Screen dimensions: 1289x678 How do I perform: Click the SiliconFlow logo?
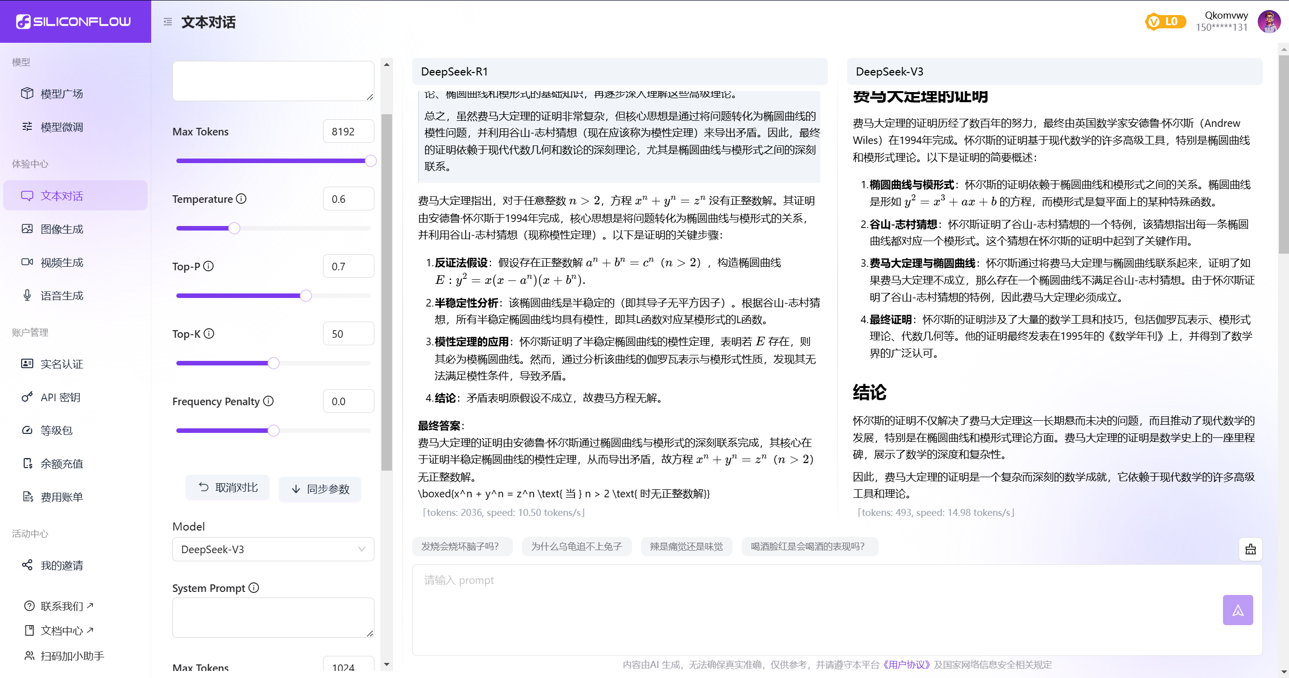tap(74, 22)
